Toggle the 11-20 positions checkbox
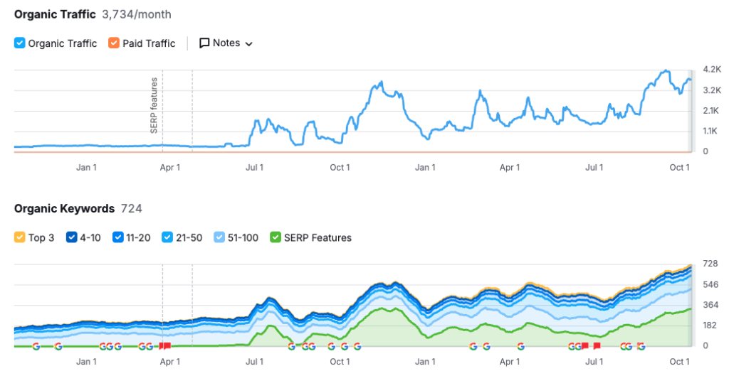This screenshot has height=371, width=729. coord(118,237)
